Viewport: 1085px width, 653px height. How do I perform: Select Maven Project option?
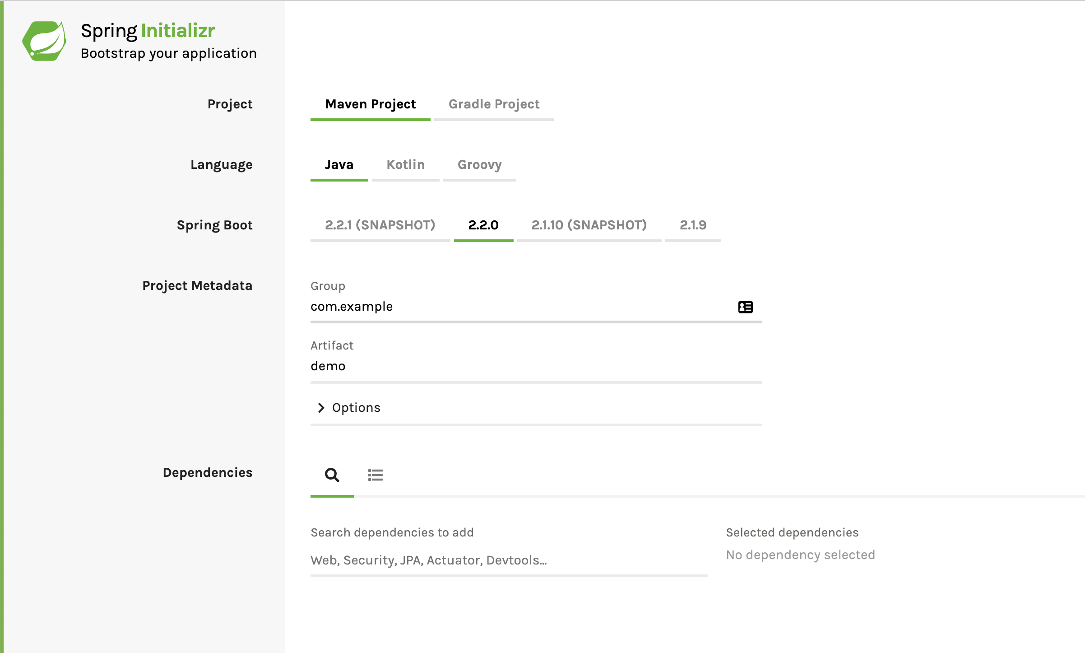[x=370, y=104]
